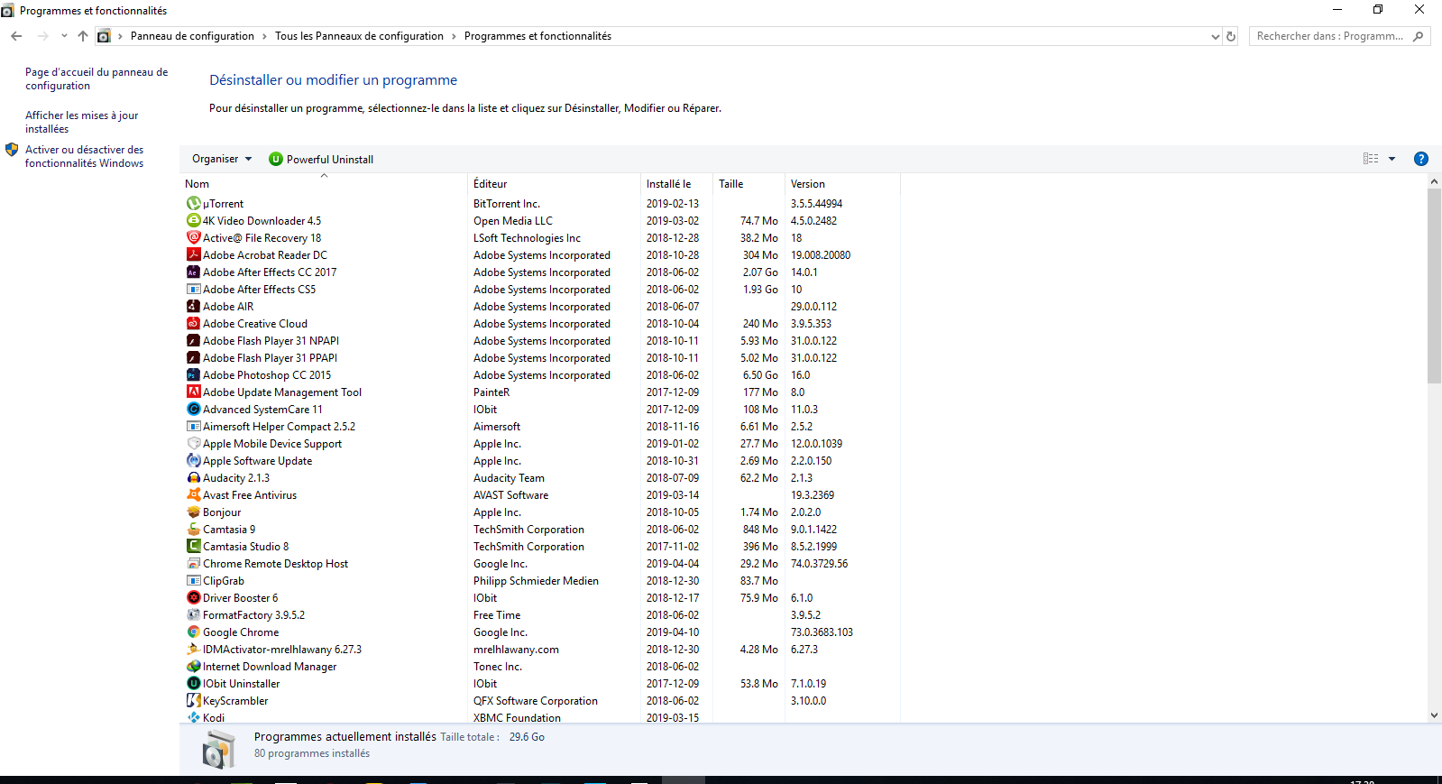Click the Driver Booster 6 icon
Screen dimensions: 1442x784
193,598
